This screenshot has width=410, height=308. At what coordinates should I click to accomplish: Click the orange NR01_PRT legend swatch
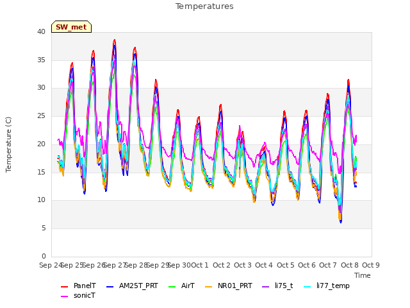[x=209, y=287]
